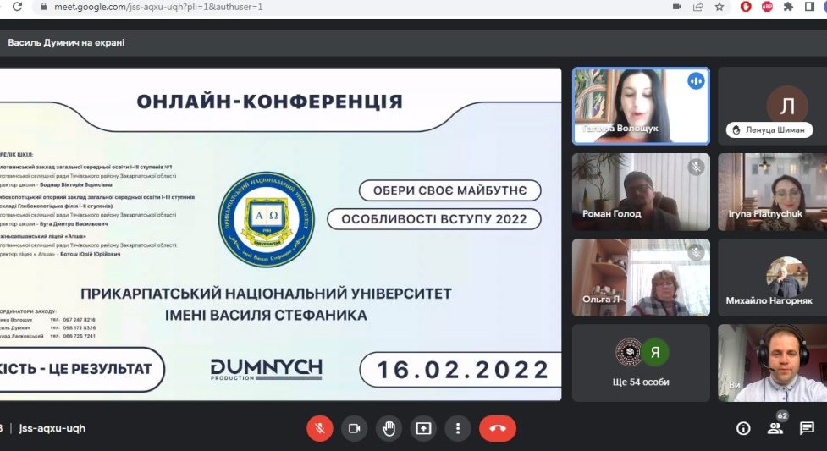Show the participants list with 62 people
The width and height of the screenshot is (827, 451).
(x=775, y=428)
